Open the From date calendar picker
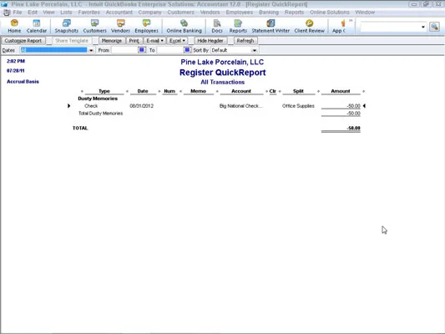The height and width of the screenshot is (334, 445). pyautogui.click(x=142, y=50)
